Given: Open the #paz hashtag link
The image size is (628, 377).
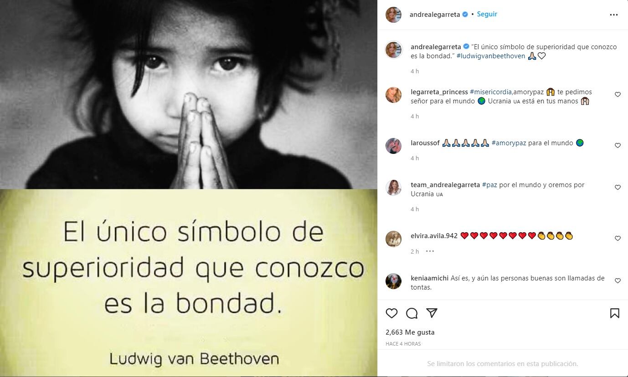Looking at the screenshot, I should (489, 185).
